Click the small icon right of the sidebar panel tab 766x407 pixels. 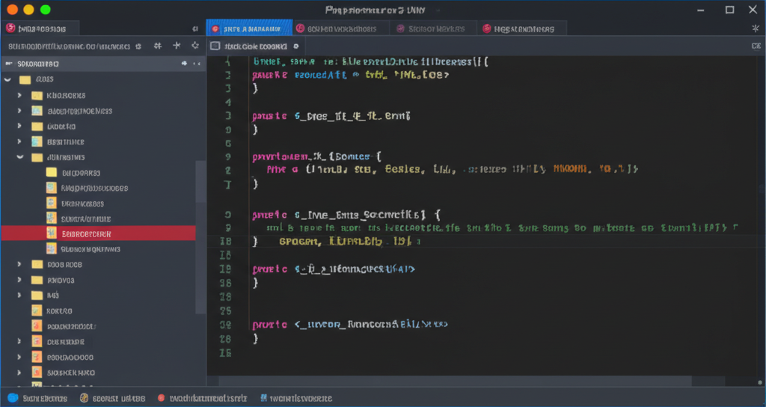(195, 29)
